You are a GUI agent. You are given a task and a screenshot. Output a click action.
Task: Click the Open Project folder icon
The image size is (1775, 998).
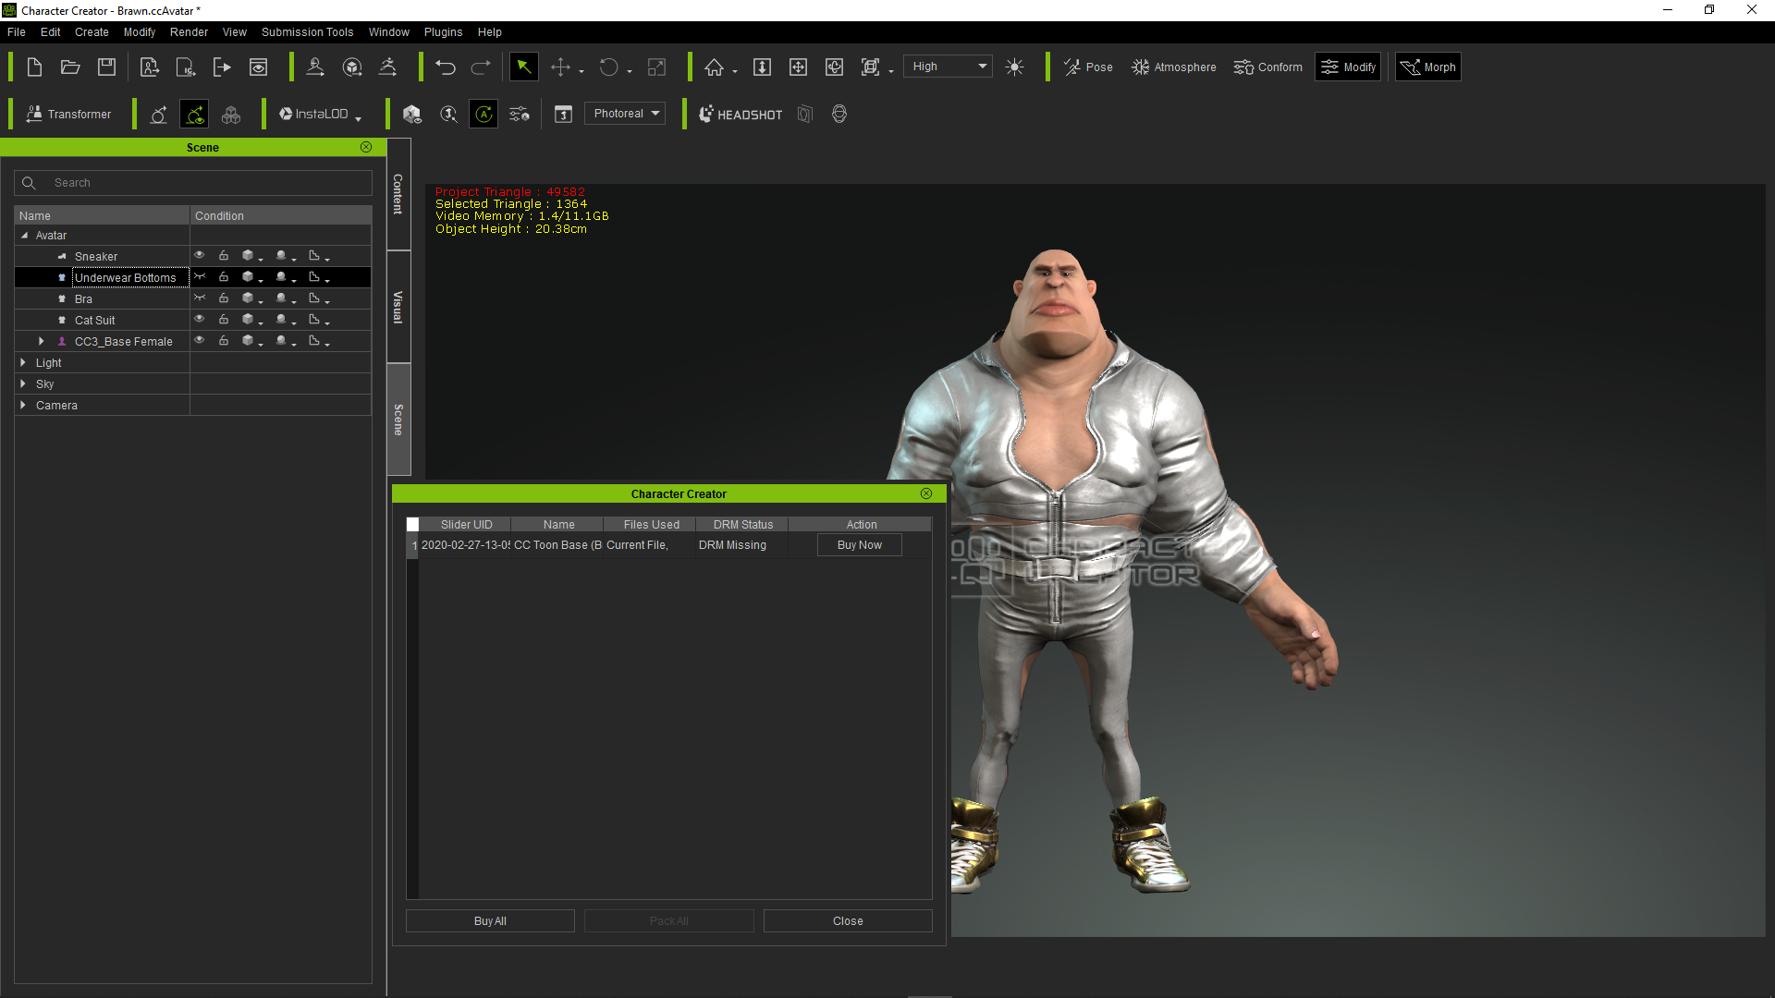(x=70, y=67)
